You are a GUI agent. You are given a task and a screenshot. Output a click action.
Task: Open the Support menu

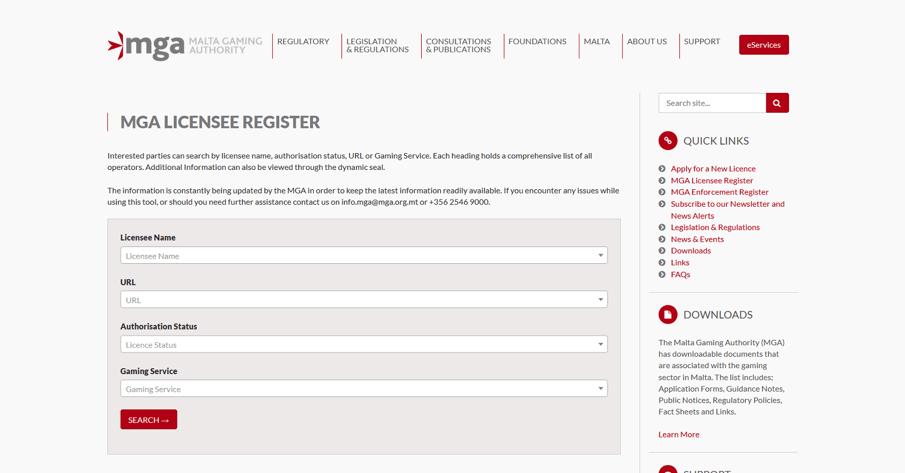[x=702, y=42]
